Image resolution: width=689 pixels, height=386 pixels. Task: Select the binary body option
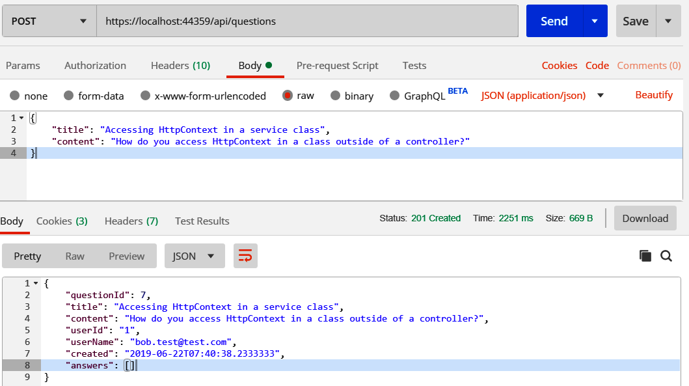click(x=336, y=96)
